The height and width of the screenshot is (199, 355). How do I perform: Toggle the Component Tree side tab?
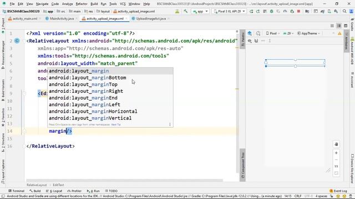click(x=242, y=165)
